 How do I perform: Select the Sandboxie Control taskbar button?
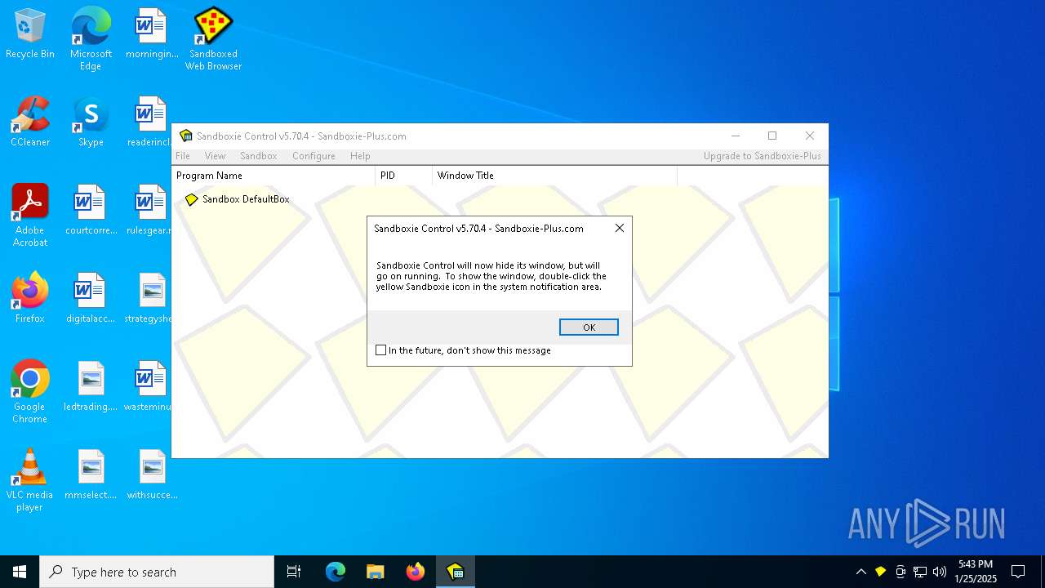tap(456, 572)
